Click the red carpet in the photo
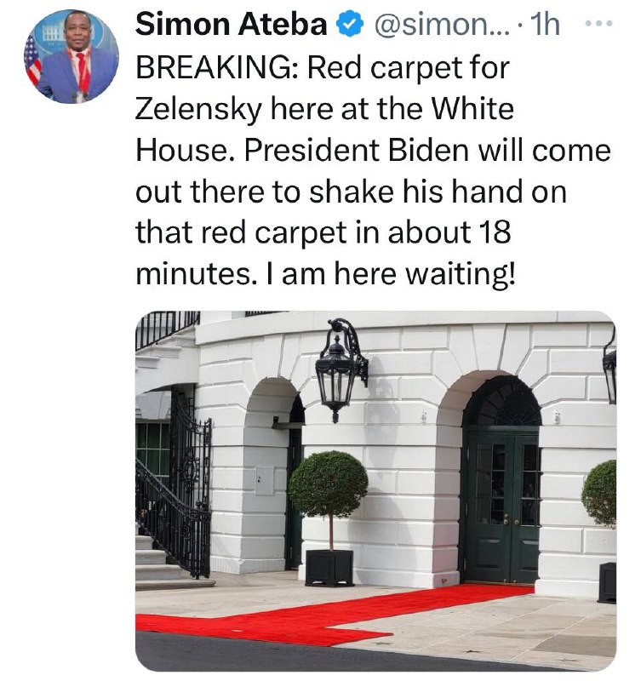 click(x=335, y=615)
